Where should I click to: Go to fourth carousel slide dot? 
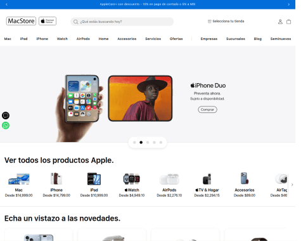(x=154, y=143)
